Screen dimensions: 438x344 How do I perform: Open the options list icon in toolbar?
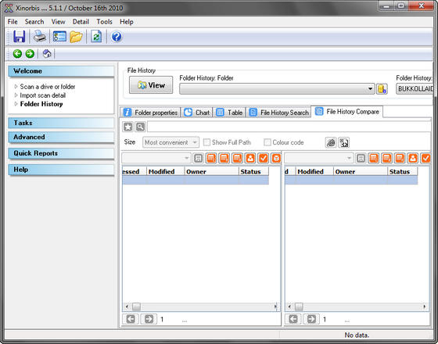(59, 37)
